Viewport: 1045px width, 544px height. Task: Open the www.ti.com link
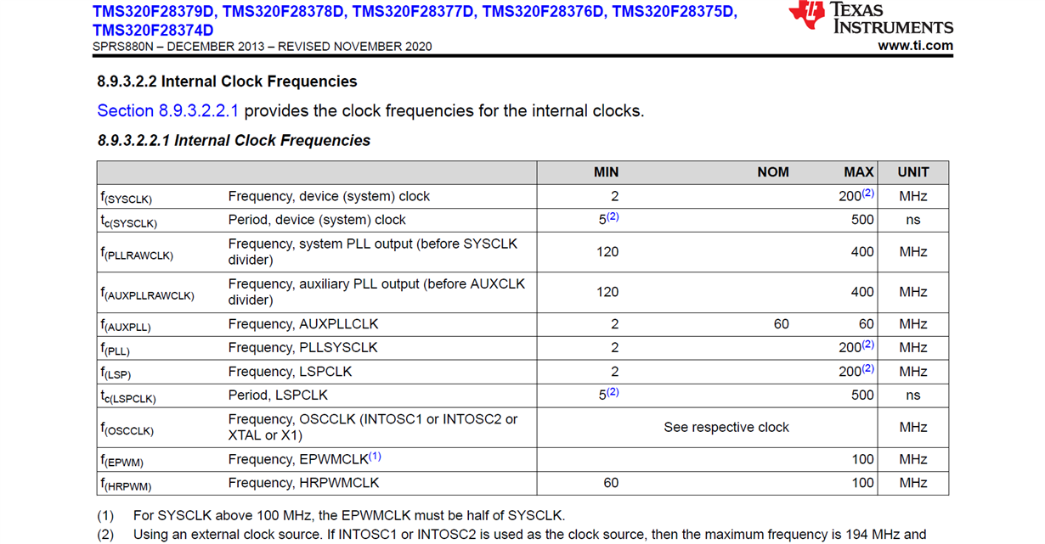[915, 46]
